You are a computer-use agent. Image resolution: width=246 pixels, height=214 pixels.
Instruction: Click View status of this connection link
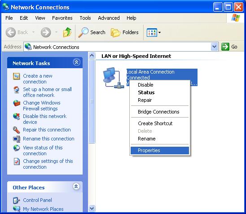tap(43, 150)
